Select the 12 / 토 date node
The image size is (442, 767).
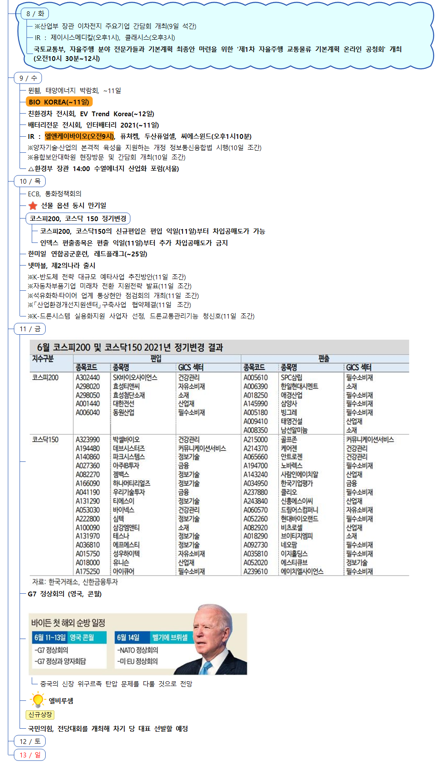click(x=30, y=741)
